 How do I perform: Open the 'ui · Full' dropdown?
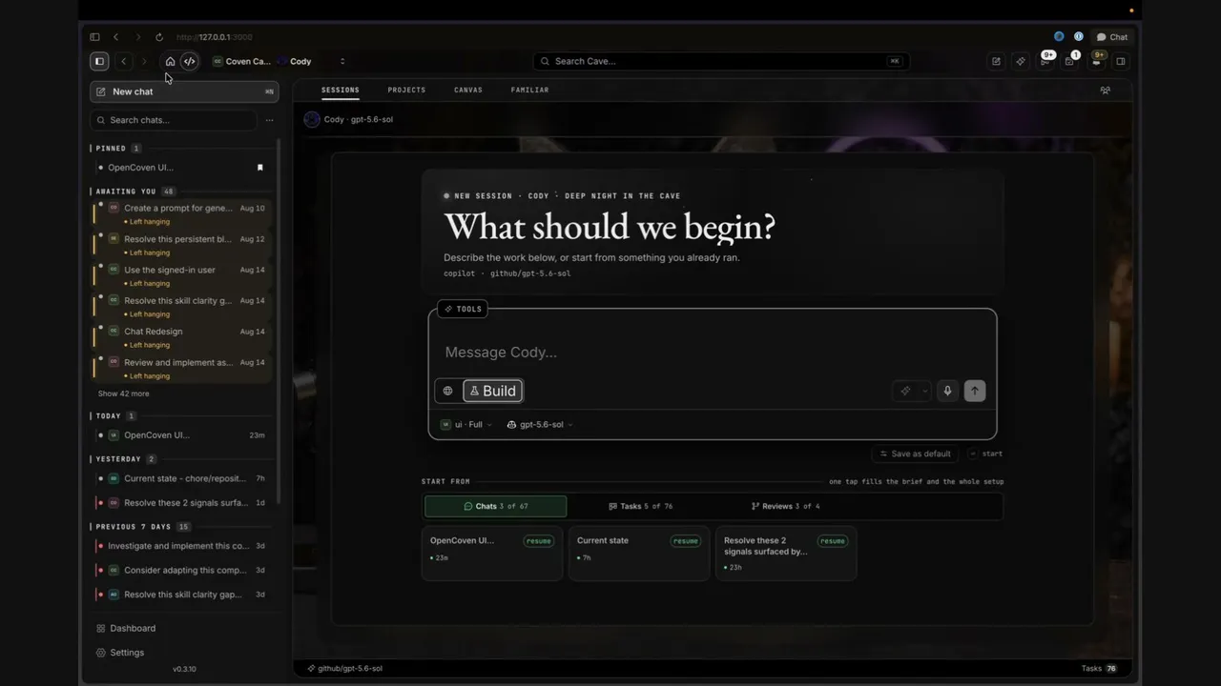pos(466,425)
